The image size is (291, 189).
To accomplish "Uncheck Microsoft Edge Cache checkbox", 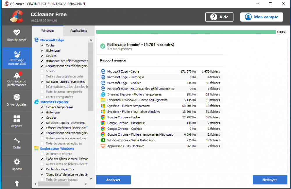I will (x=42, y=45).
